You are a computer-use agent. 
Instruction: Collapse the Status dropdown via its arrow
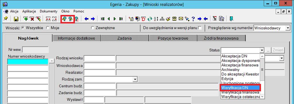(262, 50)
